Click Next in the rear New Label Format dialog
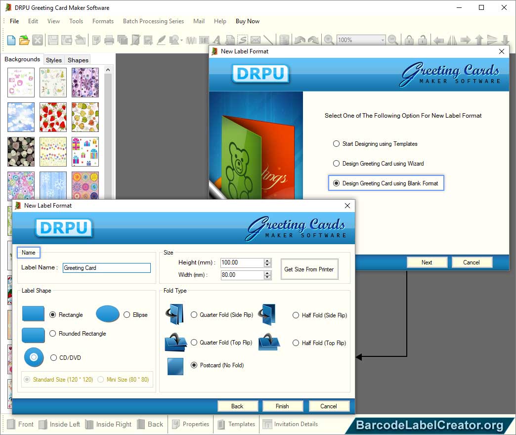516x435 pixels. 427,262
